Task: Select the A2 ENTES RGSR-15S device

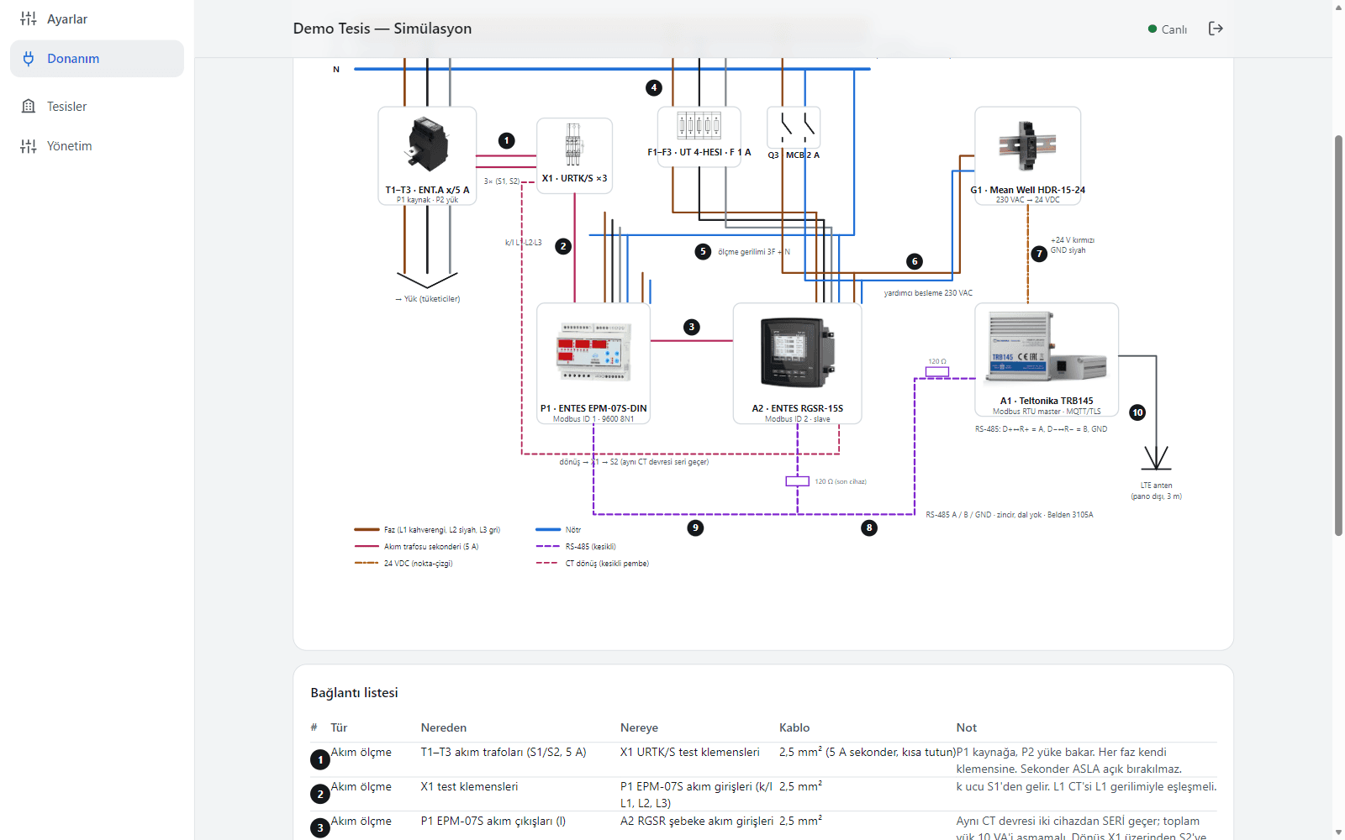Action: (797, 363)
